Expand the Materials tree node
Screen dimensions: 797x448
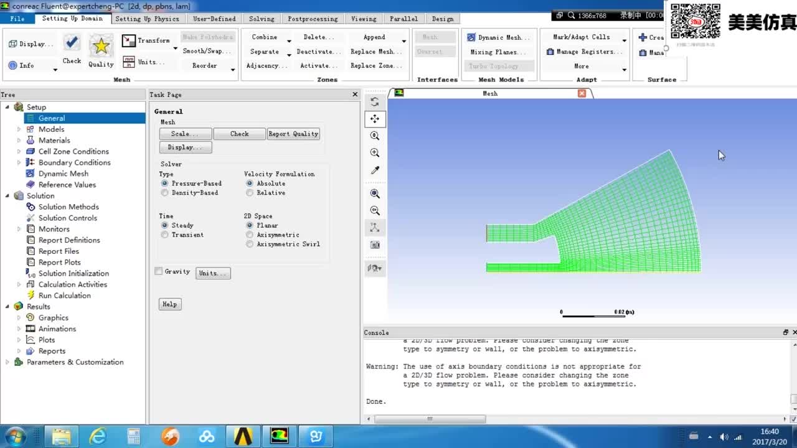click(x=19, y=141)
